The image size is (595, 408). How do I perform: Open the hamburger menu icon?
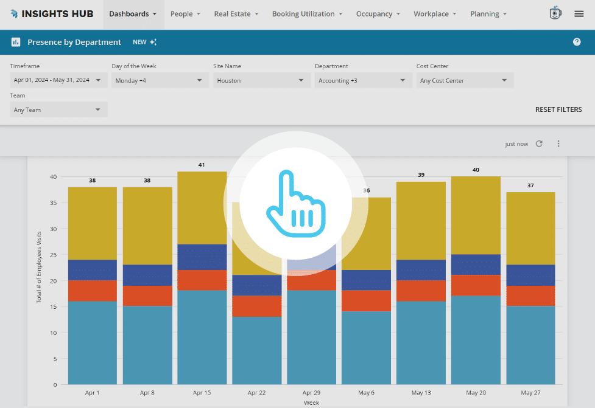(579, 14)
